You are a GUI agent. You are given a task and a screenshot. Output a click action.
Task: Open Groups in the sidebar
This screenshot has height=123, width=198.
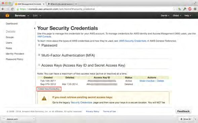tap(10, 37)
